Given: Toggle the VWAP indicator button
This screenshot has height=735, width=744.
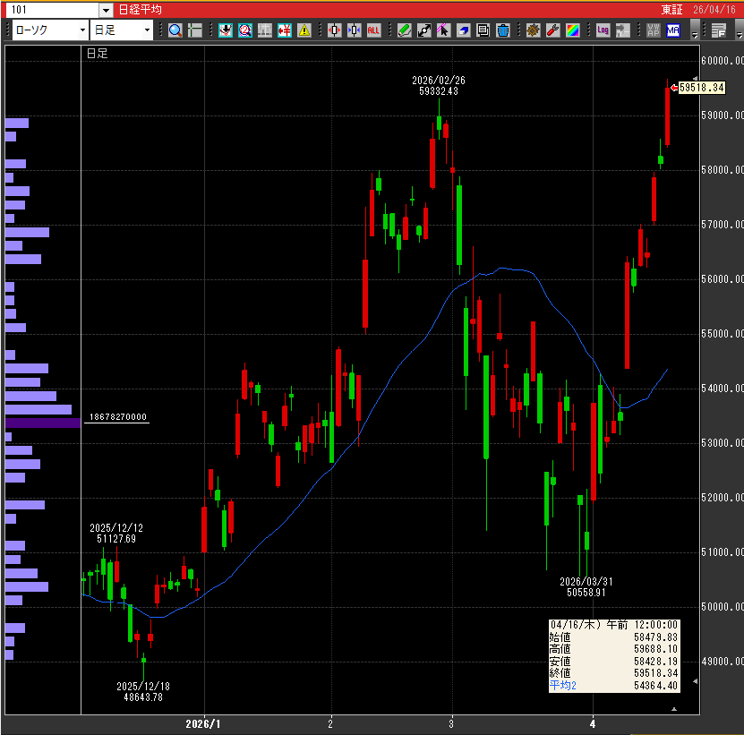Looking at the screenshot, I should (x=654, y=30).
